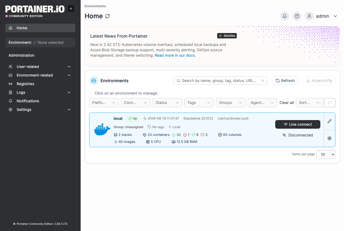Viewport: 344px width, 231px height.
Task: Click the heartbeat icon by the timestamp
Action: [x=145, y=118]
